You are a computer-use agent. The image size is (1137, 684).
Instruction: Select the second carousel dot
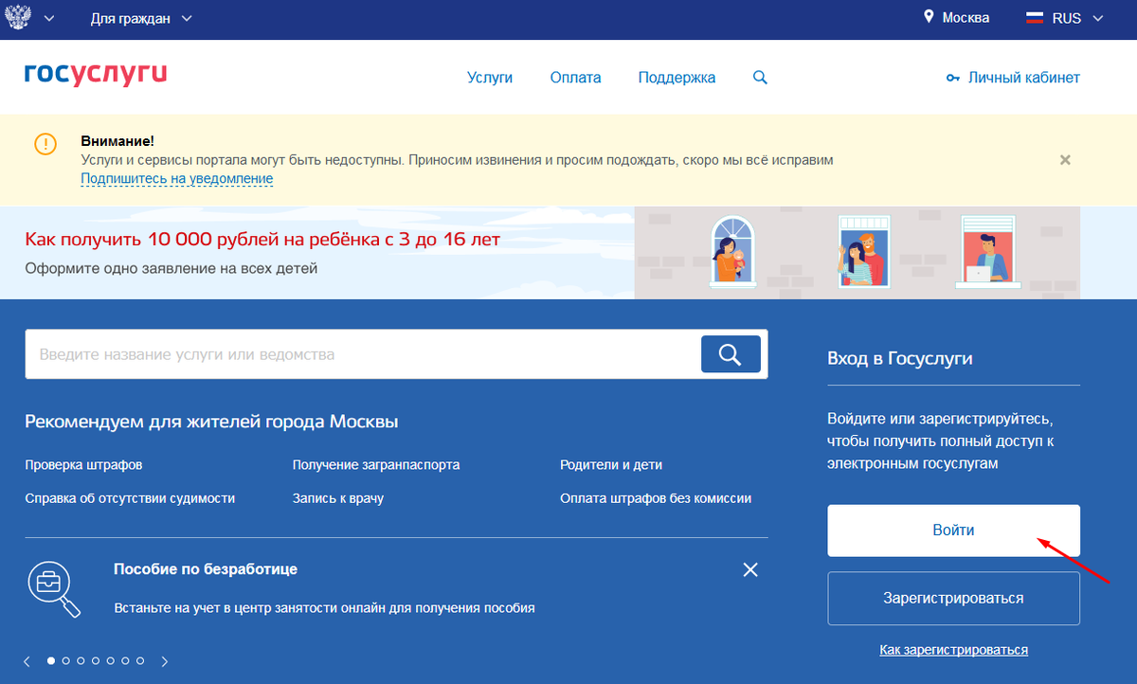(66, 660)
